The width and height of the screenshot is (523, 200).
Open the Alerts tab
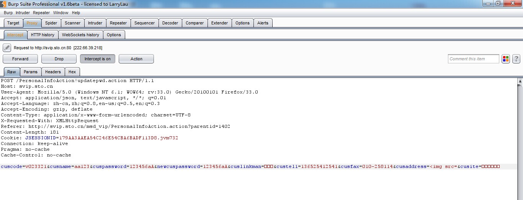[263, 23]
